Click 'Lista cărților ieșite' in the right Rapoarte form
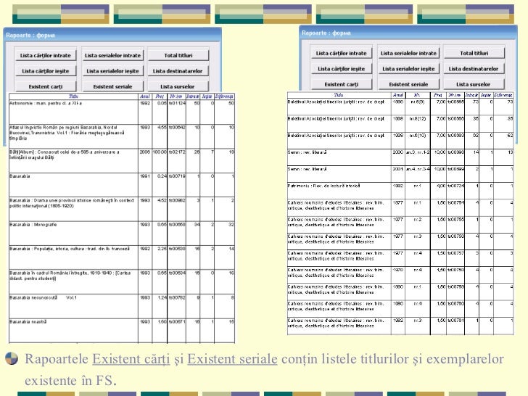The image size is (528, 396). tap(341, 69)
